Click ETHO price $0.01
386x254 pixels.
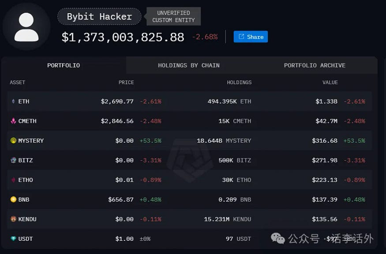coord(124,180)
